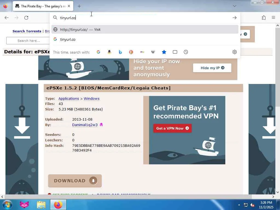Open the Firefox extensions puzzle icon

pyautogui.click(x=264, y=17)
